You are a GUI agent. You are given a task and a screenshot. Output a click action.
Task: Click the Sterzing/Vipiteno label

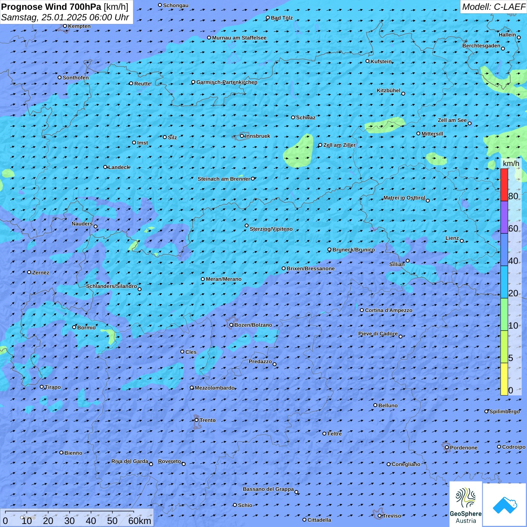(271, 229)
